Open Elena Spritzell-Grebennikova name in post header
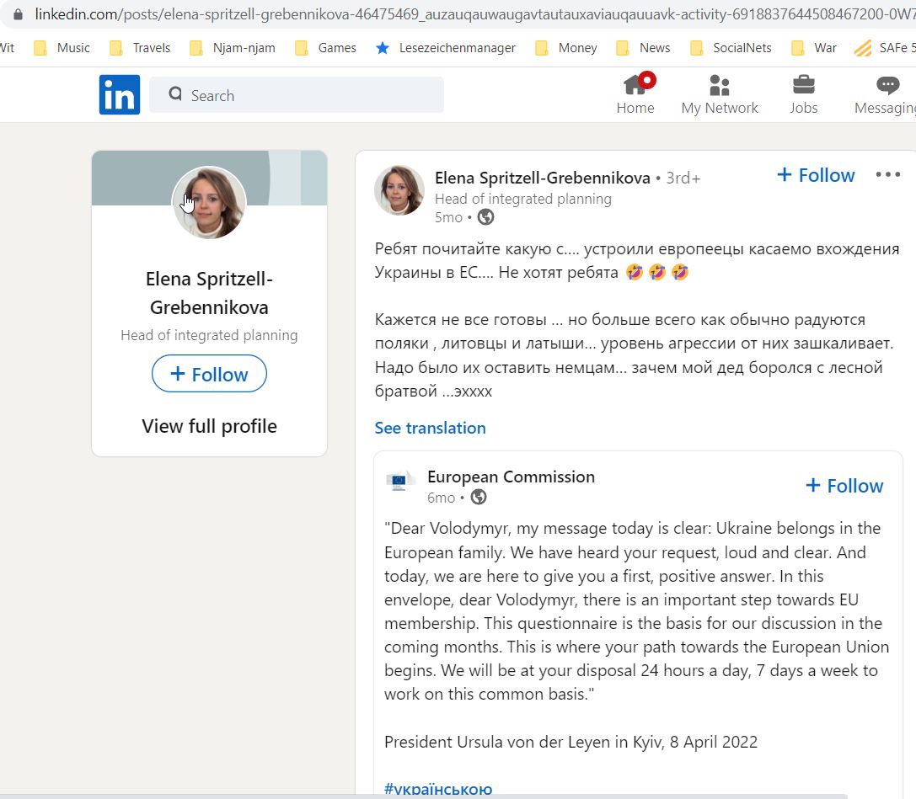916x799 pixels. pos(542,178)
